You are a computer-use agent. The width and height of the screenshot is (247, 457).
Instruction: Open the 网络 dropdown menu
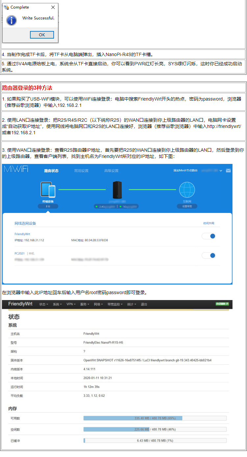pos(98,304)
